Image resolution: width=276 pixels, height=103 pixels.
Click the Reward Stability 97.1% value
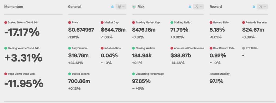(x=216, y=81)
